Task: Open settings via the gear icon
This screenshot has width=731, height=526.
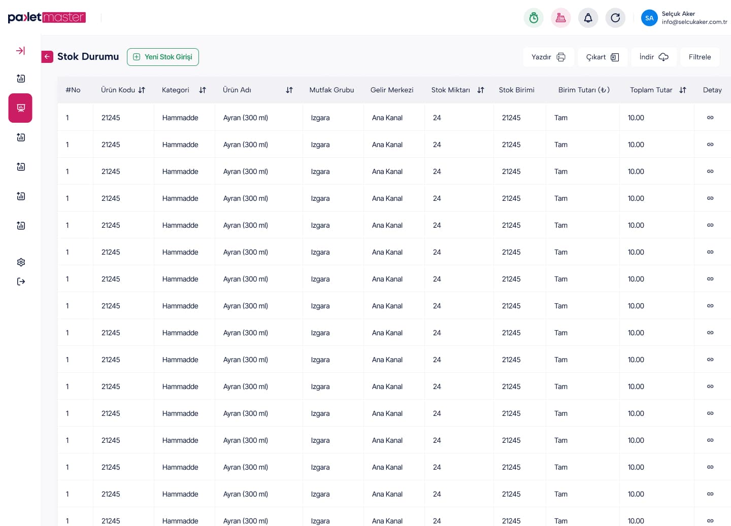Action: [x=21, y=262]
